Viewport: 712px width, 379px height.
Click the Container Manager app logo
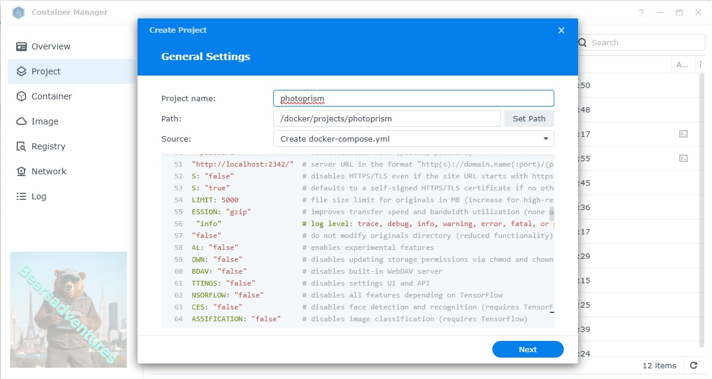pyautogui.click(x=18, y=12)
